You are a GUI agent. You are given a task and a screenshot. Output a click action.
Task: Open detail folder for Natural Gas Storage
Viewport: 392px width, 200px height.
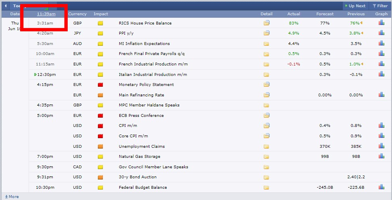[x=266, y=156]
